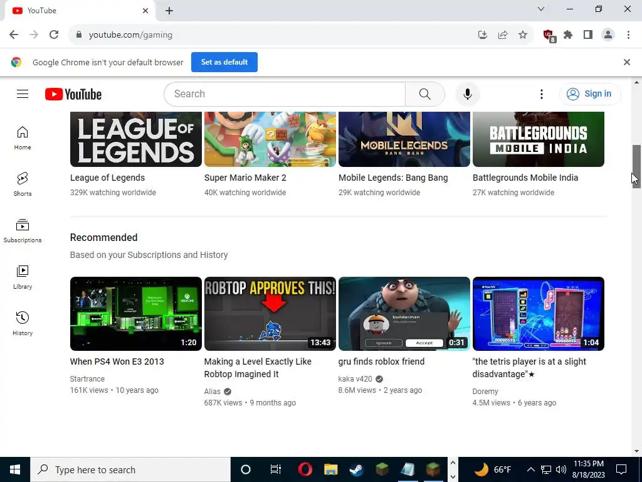642x482 pixels.
Task: Click the Sign in button
Action: click(590, 94)
